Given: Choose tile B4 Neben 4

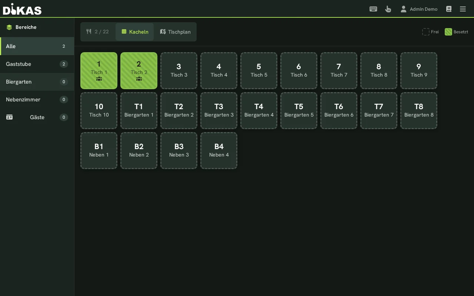Looking at the screenshot, I should (219, 151).
